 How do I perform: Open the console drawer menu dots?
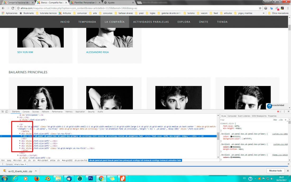coord(3,164)
